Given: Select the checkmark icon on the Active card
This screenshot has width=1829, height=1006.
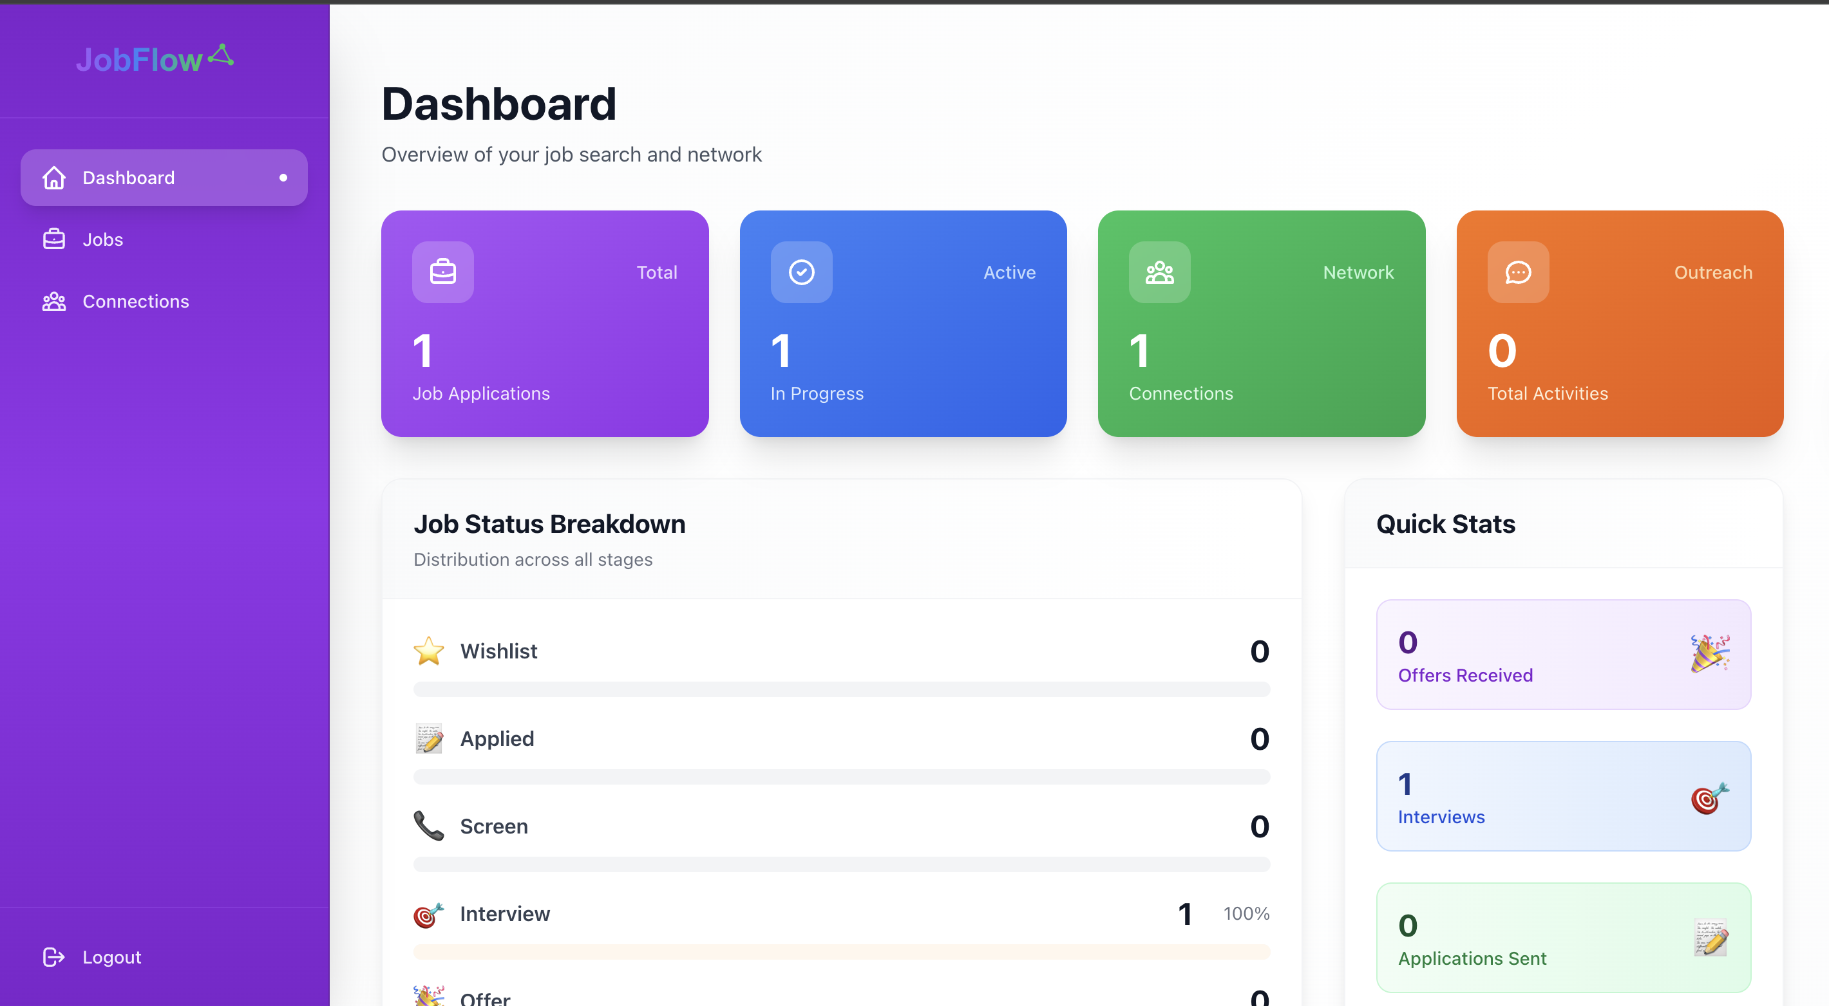Looking at the screenshot, I should point(802,272).
